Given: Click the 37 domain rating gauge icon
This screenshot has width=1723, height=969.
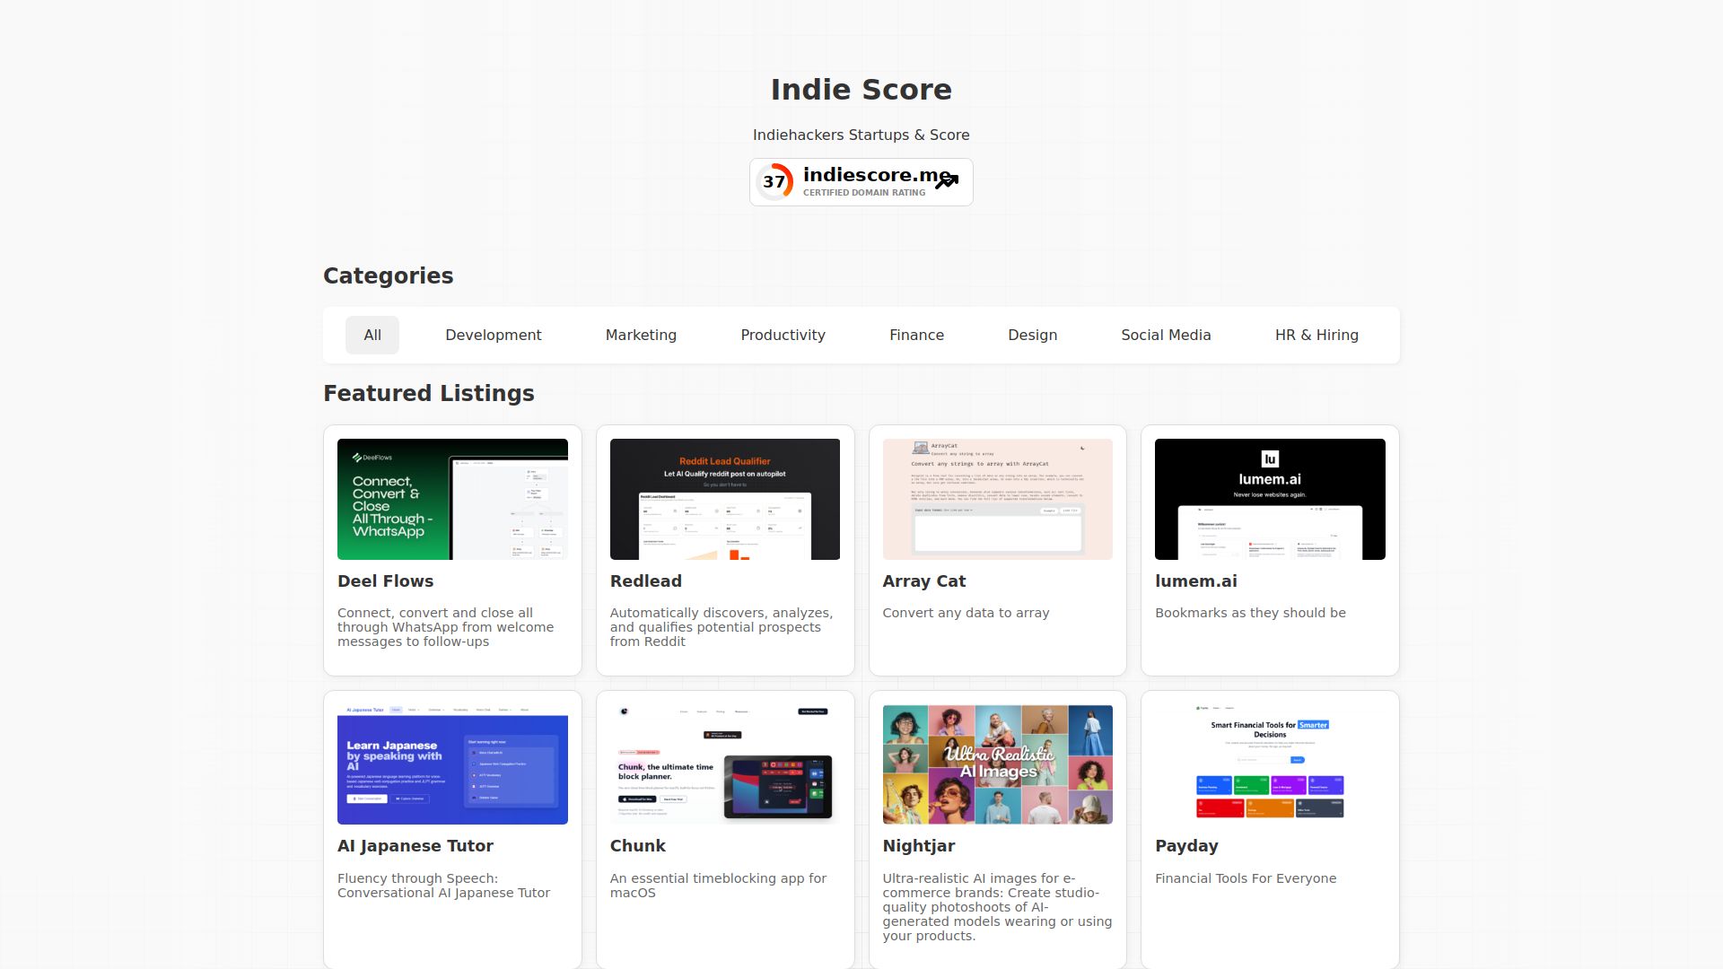Looking at the screenshot, I should point(775,181).
